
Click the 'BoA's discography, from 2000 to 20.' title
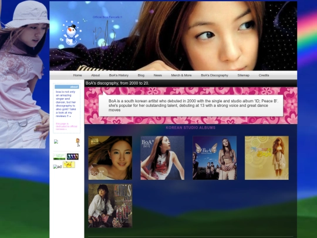point(117,83)
